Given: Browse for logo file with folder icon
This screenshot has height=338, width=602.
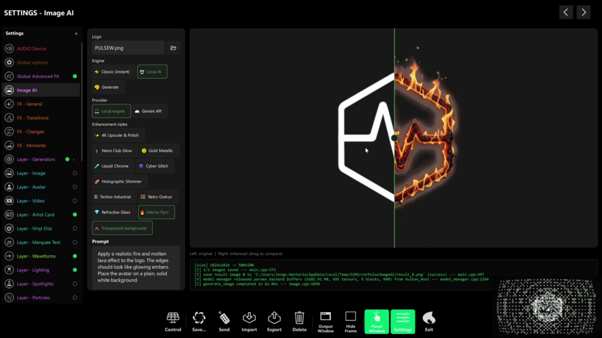Looking at the screenshot, I should pyautogui.click(x=173, y=48).
